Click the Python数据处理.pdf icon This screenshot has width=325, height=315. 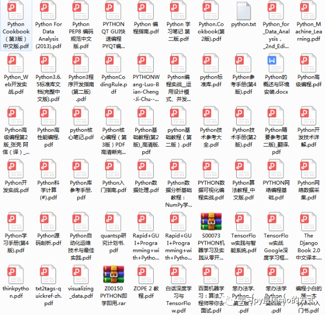point(146,168)
